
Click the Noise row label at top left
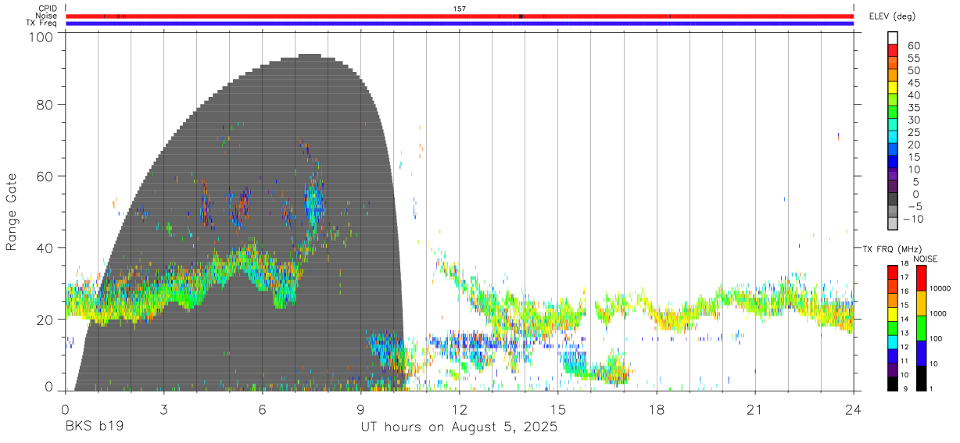click(47, 16)
